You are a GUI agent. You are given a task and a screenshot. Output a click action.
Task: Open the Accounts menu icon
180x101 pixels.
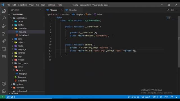4,84
